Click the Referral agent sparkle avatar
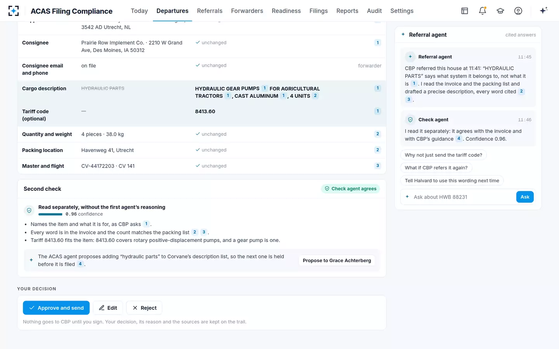This screenshot has height=349, width=559. pyautogui.click(x=410, y=57)
